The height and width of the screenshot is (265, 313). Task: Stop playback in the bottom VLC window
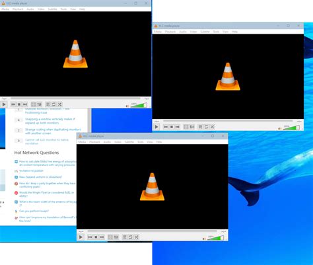[x=96, y=237]
